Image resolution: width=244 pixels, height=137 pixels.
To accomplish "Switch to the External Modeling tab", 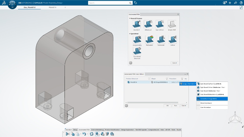I will pos(97,130).
